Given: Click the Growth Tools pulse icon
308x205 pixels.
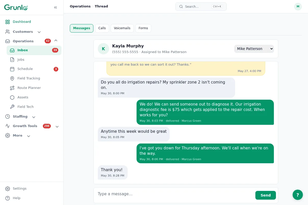Looking at the screenshot, I should pos(8,126).
